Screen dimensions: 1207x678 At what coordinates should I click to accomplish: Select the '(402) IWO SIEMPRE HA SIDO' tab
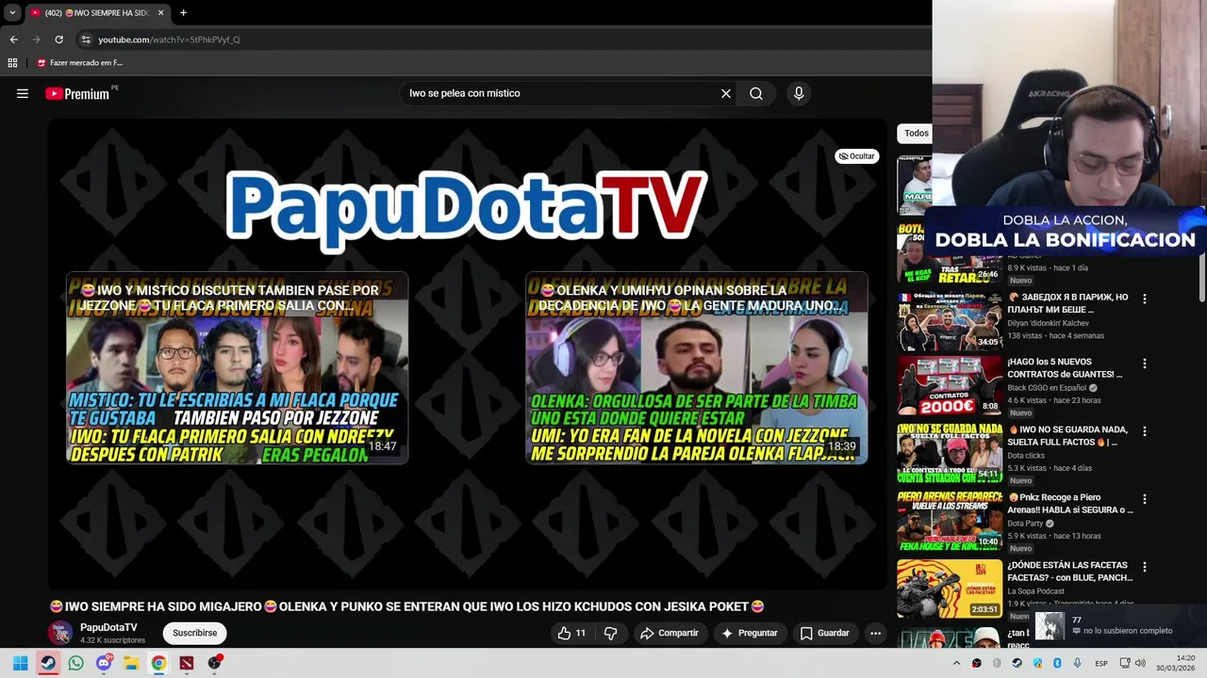point(97,13)
